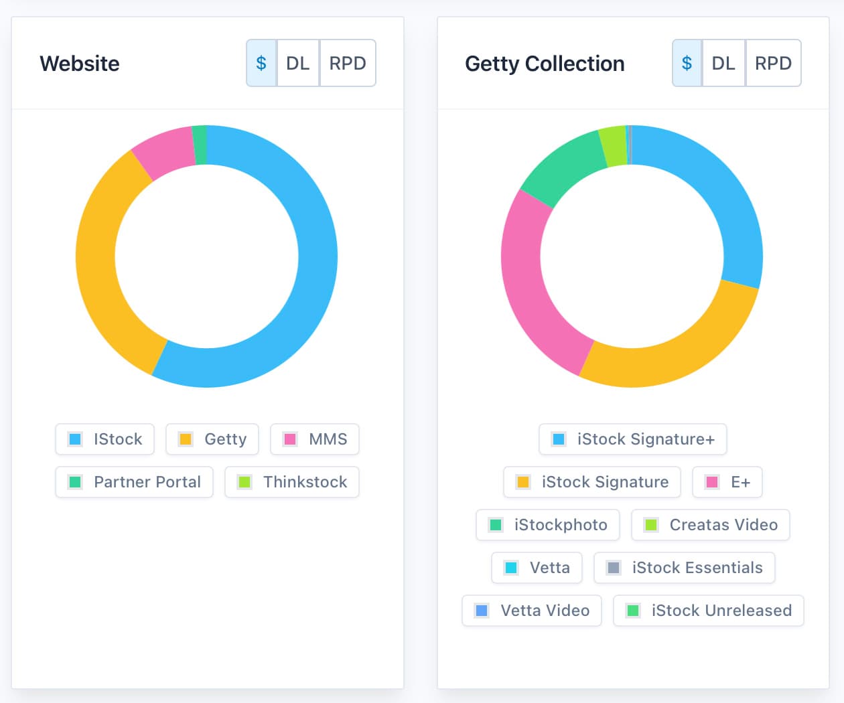Toggle the IStock legend item

[105, 439]
